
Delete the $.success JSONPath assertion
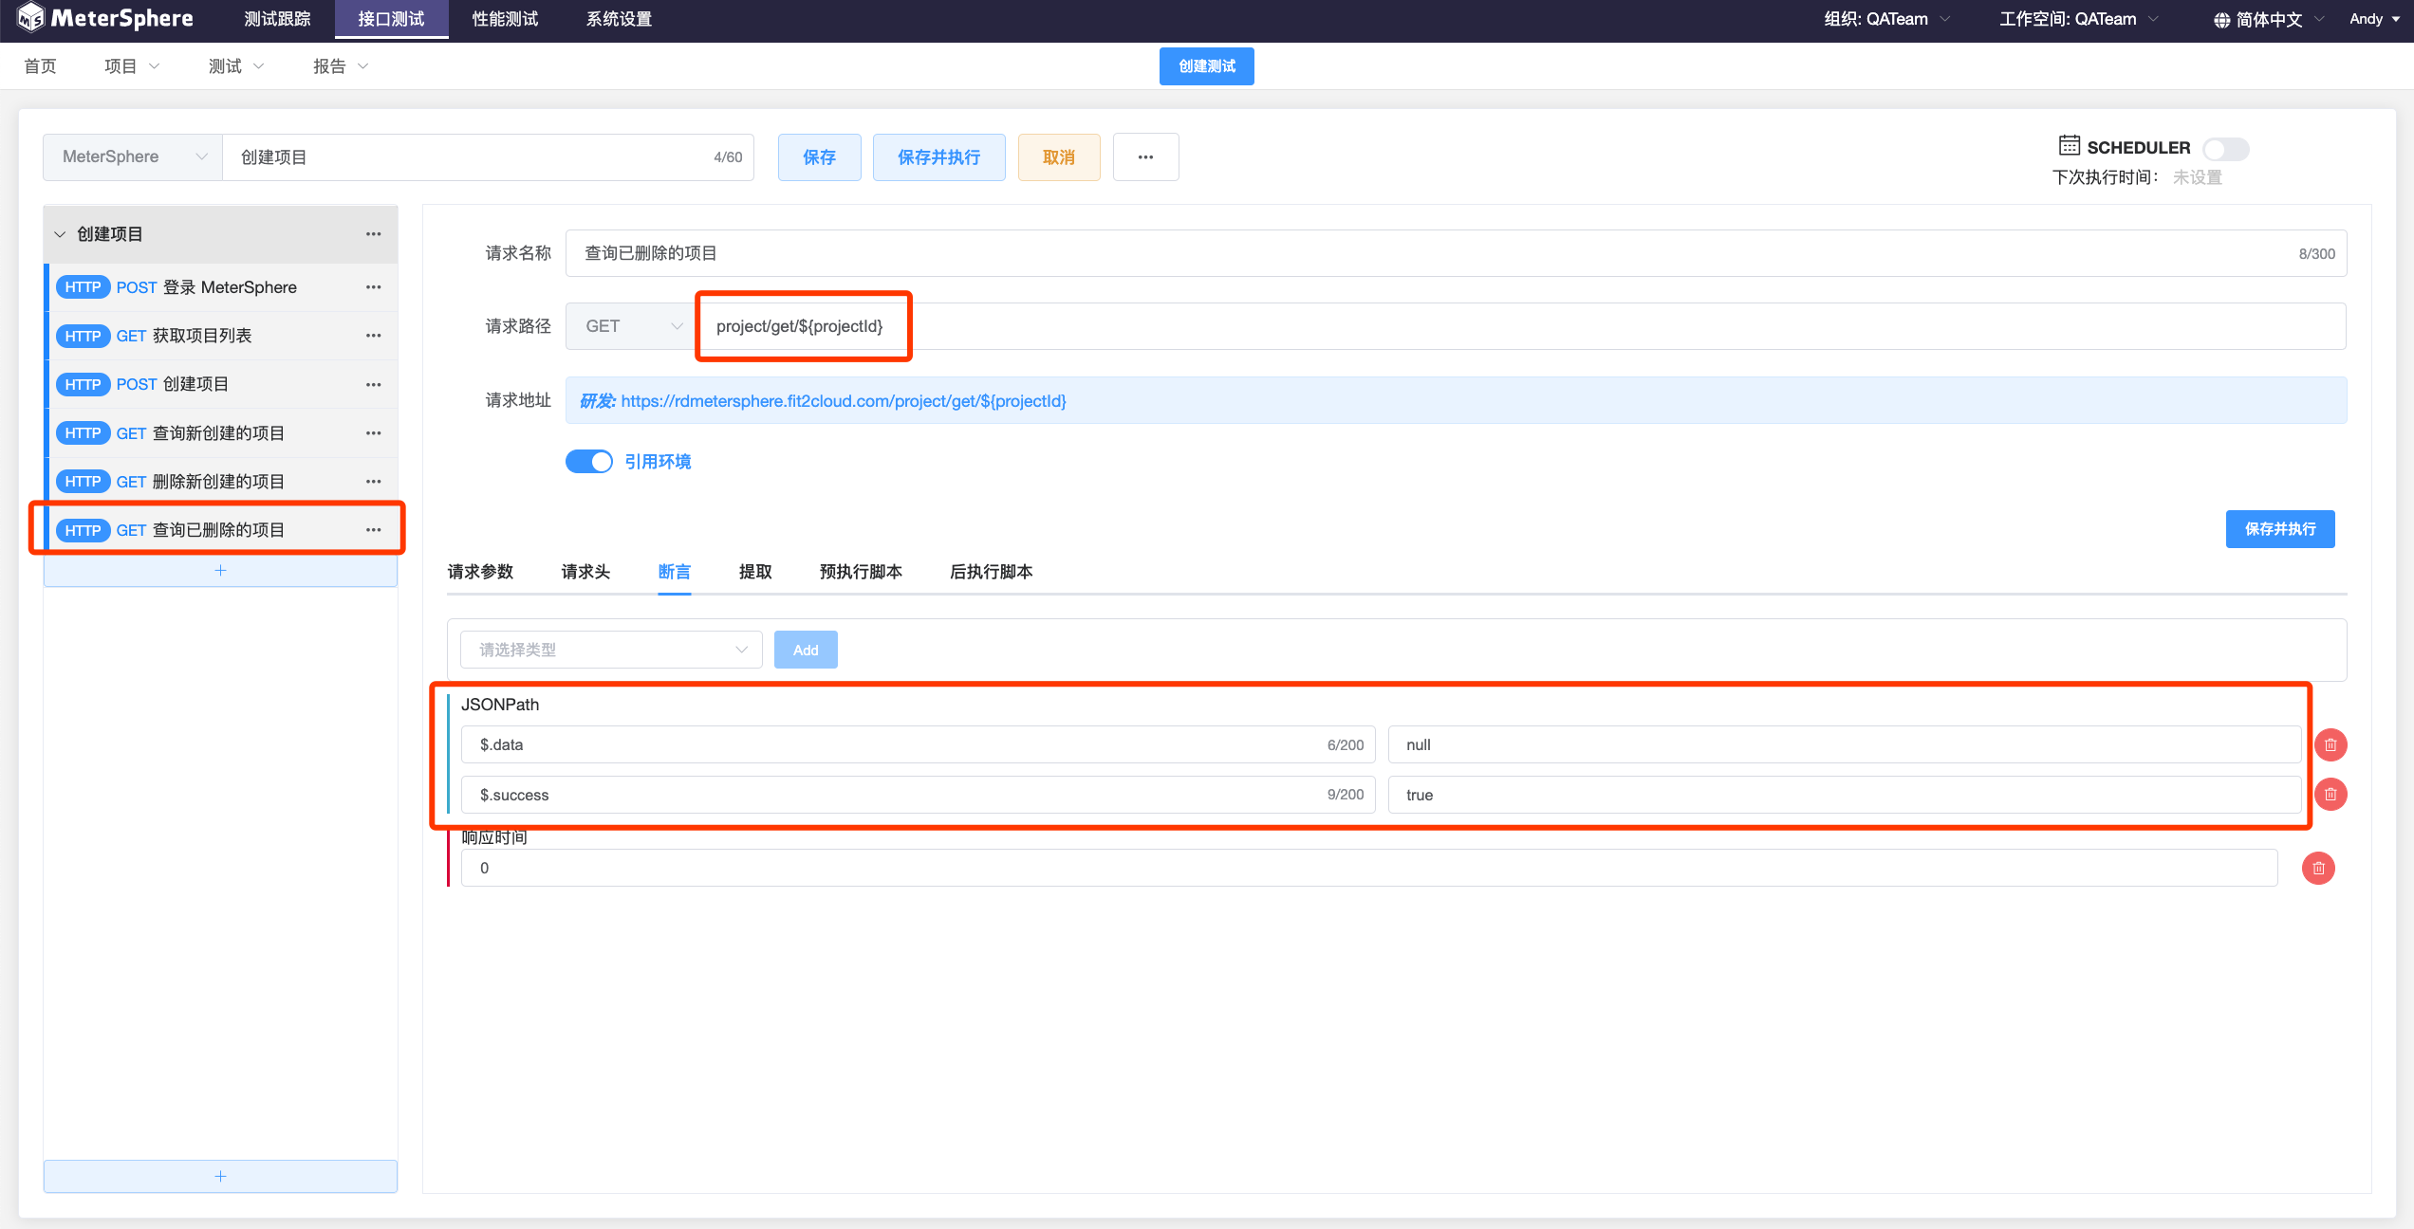[x=2330, y=795]
